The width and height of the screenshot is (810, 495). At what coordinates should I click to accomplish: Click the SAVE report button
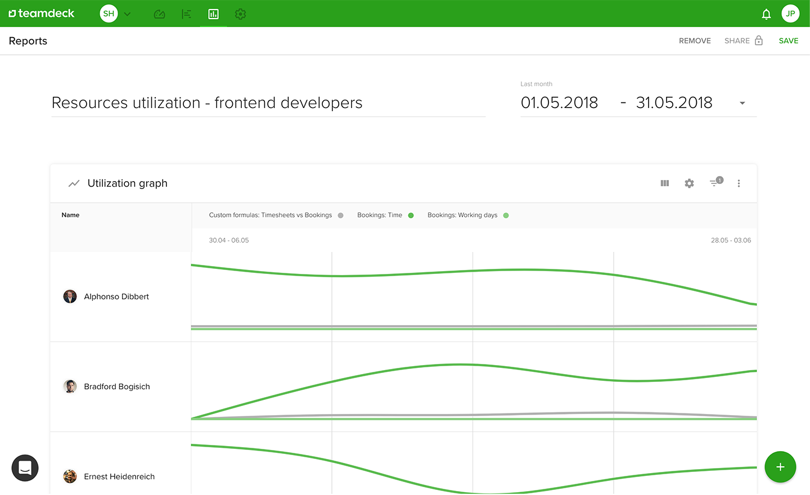(789, 41)
